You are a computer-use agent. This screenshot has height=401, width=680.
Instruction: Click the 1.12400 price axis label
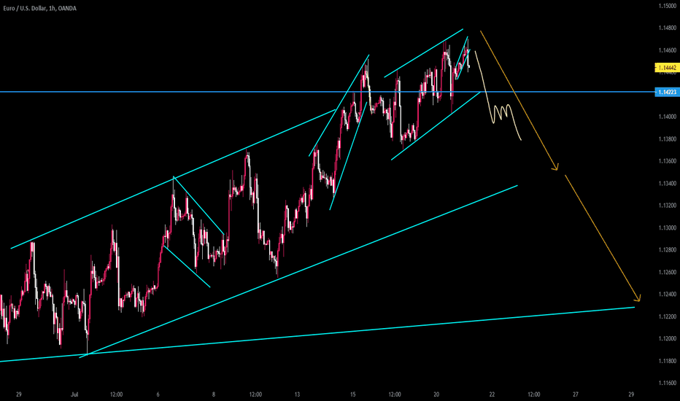667,295
